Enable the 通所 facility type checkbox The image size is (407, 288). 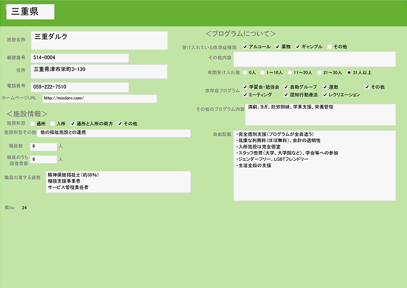33,124
